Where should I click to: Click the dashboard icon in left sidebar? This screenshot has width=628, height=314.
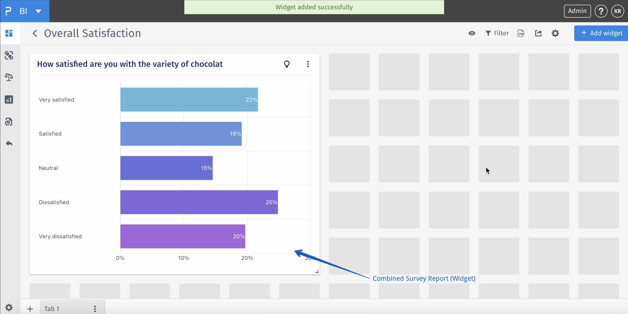pos(9,33)
